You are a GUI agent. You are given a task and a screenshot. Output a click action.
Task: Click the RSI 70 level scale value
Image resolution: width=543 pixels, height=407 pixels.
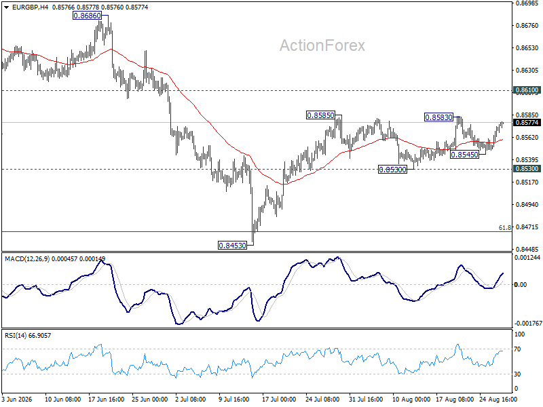(517, 349)
